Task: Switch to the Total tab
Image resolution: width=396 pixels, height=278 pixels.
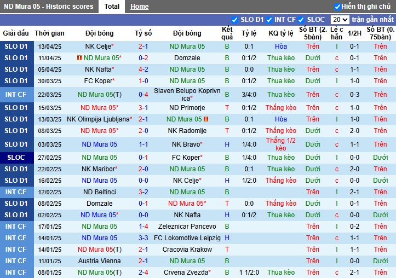Action: click(x=112, y=7)
